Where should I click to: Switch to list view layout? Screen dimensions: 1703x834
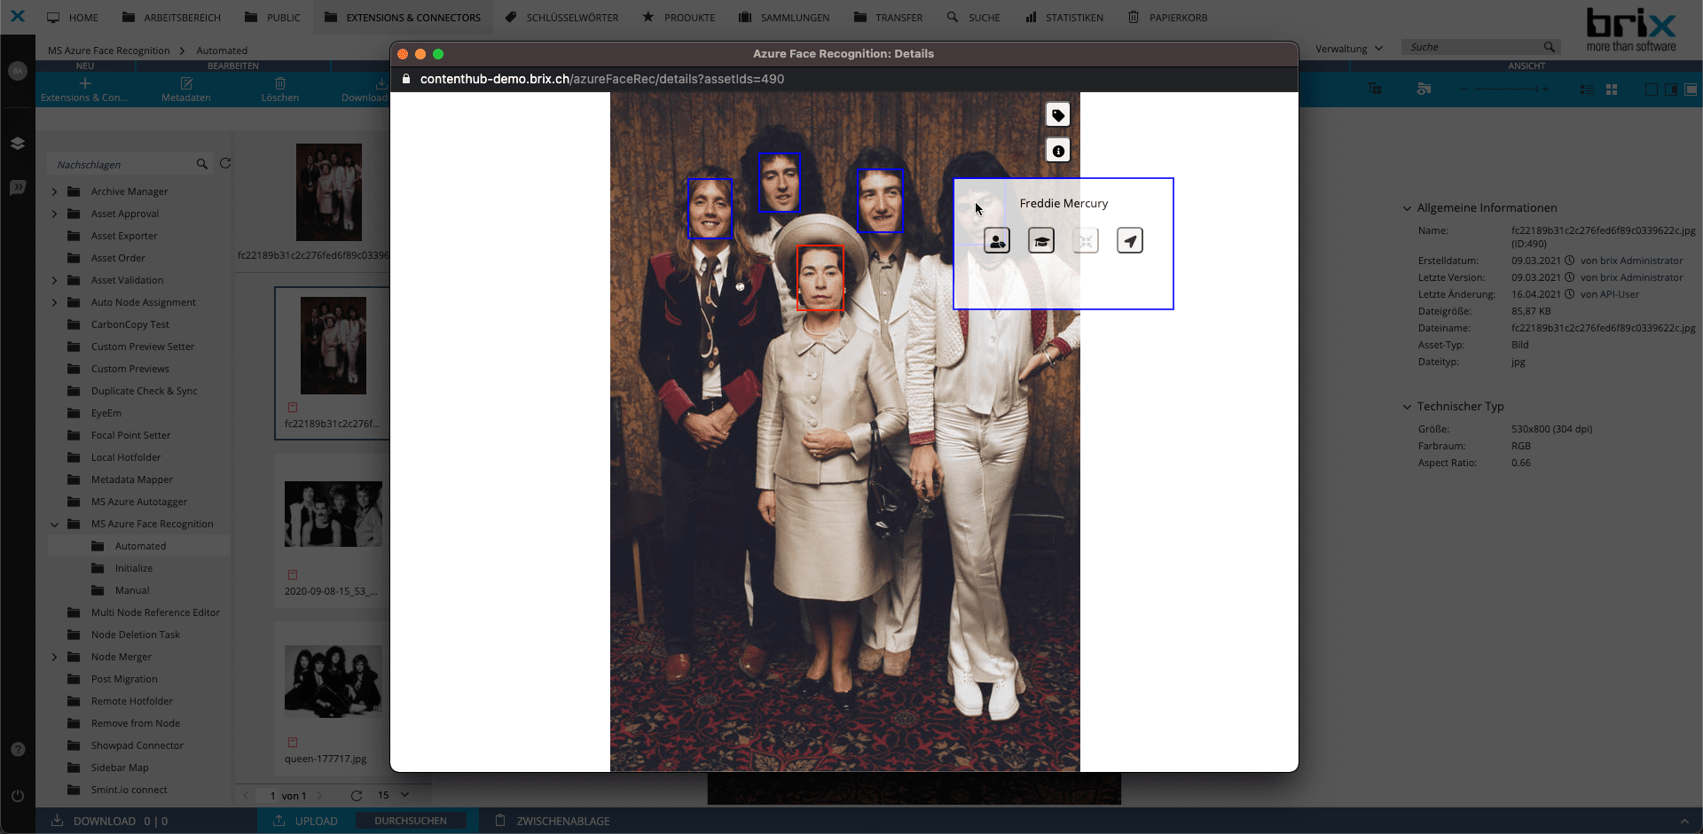coord(1587,90)
